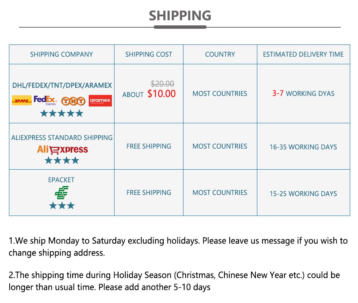Click the red Aramex logo

(100, 101)
